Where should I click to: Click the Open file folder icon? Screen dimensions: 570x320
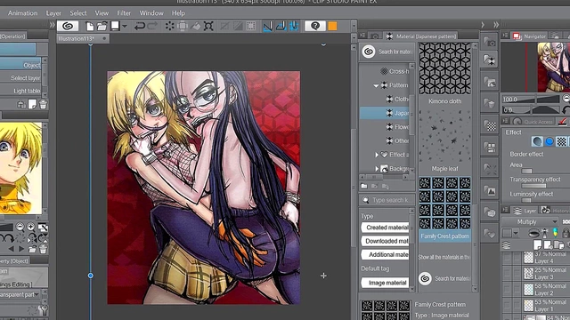(x=102, y=26)
